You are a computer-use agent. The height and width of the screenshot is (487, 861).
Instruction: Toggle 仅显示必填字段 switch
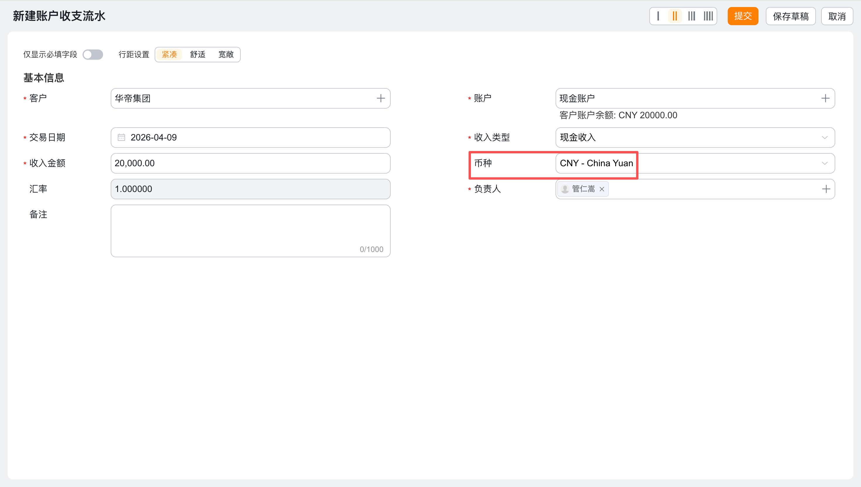(x=93, y=54)
